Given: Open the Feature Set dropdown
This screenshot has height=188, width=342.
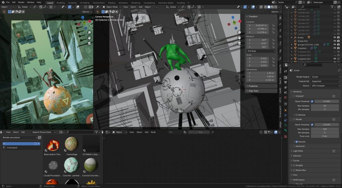Looking at the screenshot, I should click(x=326, y=81).
